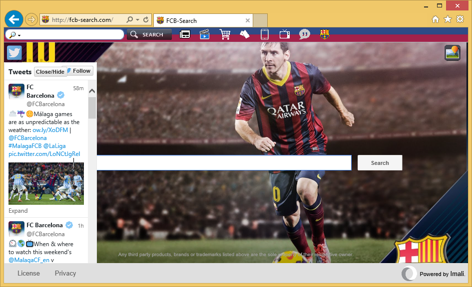Click the Close/Hide tweets button
Screen dimensions: 472x287
[x=50, y=72]
